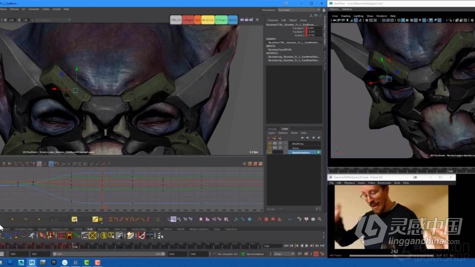475x267 pixels.
Task: Click the green R_Fingers picker button
Action: coord(221,20)
